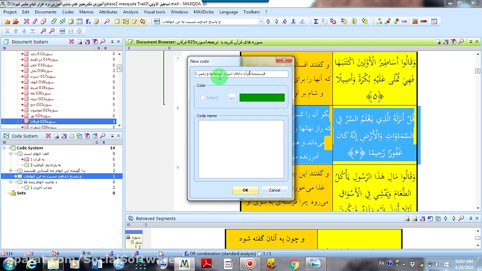Open the Overview of coded segments table icon
Image resolution: width=482 pixels, height=271 pixels.
(x=79, y=21)
